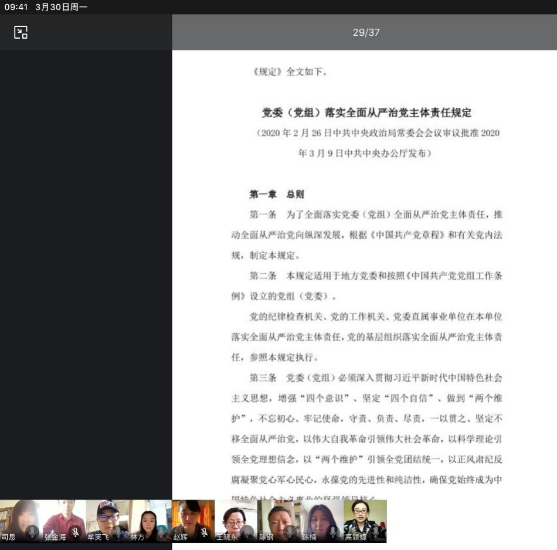The width and height of the screenshot is (557, 550).
Task: Click the line 年3月9日中共中央办公厅发布）
Action: 365,153
